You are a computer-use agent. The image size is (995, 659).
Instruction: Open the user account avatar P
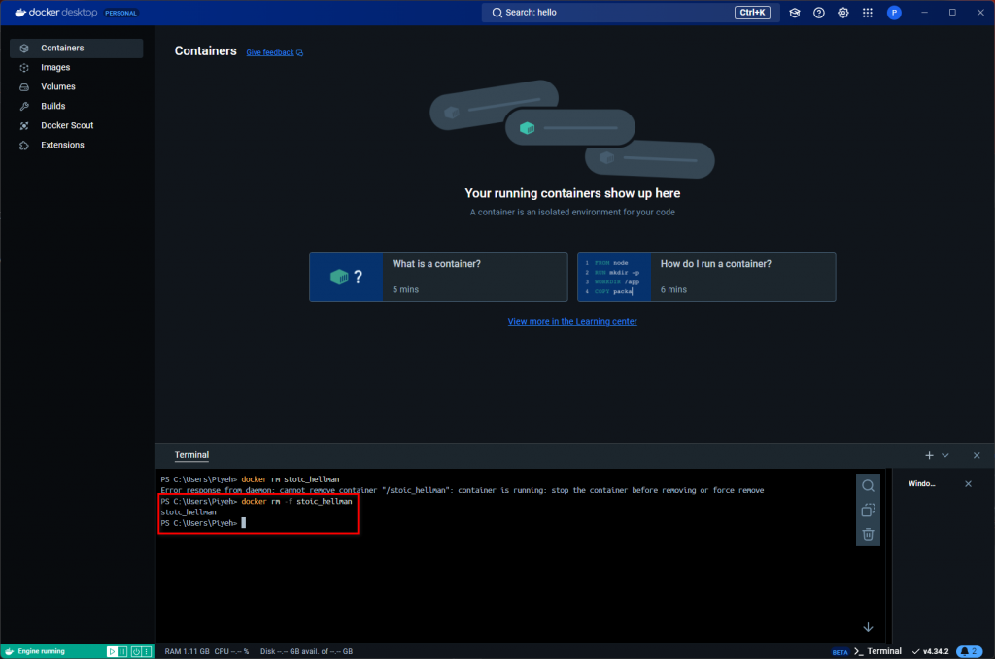click(x=894, y=13)
